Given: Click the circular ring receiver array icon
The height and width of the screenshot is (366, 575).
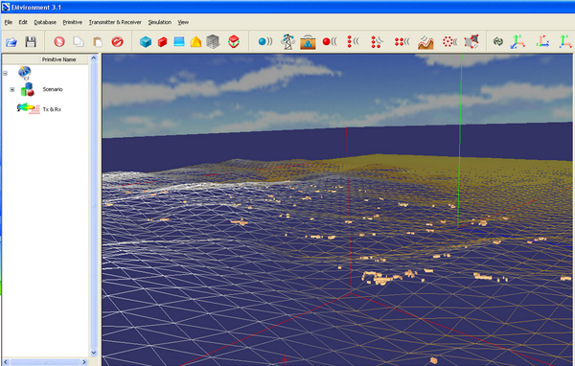Looking at the screenshot, I should (x=449, y=41).
